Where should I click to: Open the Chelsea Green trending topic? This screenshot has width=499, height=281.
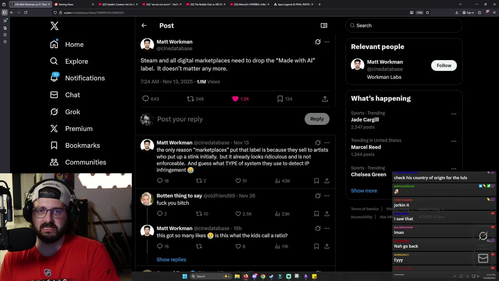click(x=368, y=174)
